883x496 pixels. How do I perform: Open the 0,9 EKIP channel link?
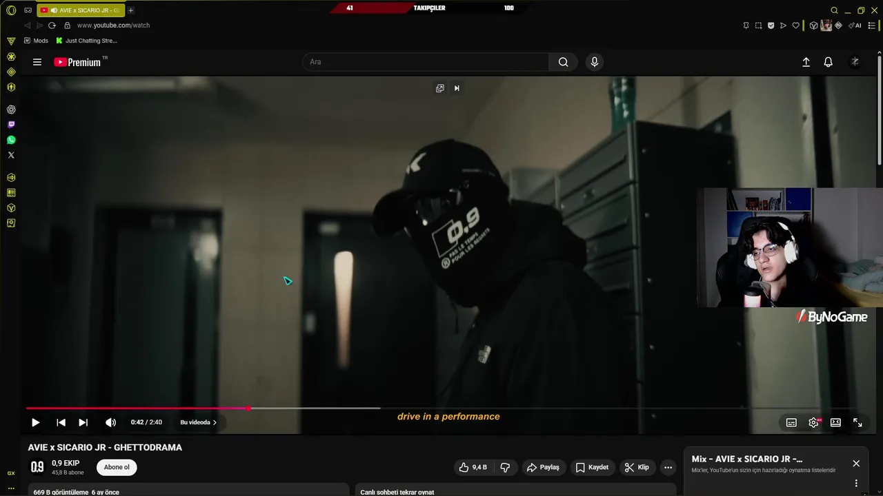[66, 463]
